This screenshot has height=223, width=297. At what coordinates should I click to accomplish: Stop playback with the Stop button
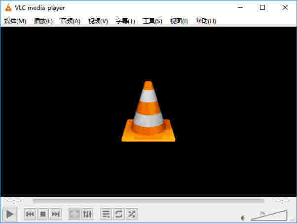coord(43,214)
